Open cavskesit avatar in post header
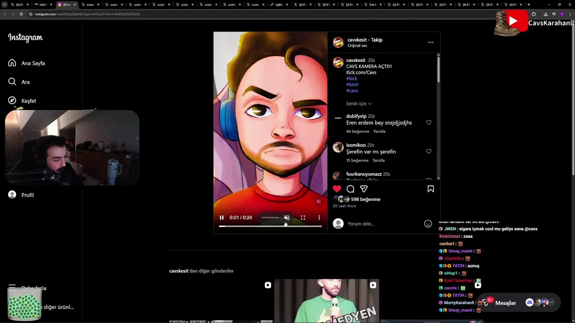575x323 pixels. 338,43
